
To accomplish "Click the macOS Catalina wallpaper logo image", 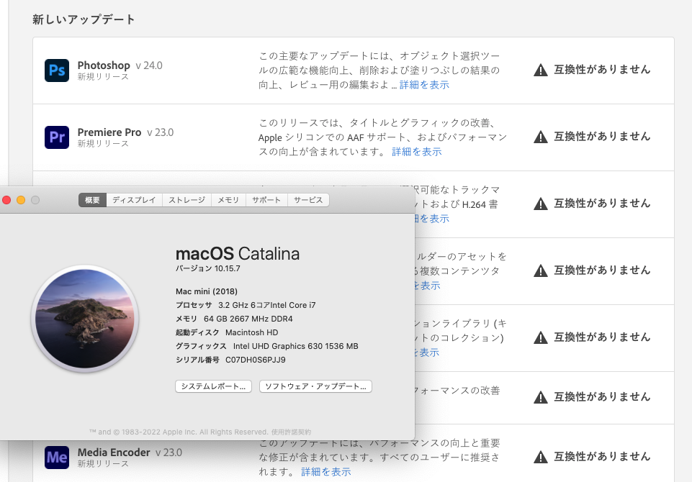I will coord(85,319).
